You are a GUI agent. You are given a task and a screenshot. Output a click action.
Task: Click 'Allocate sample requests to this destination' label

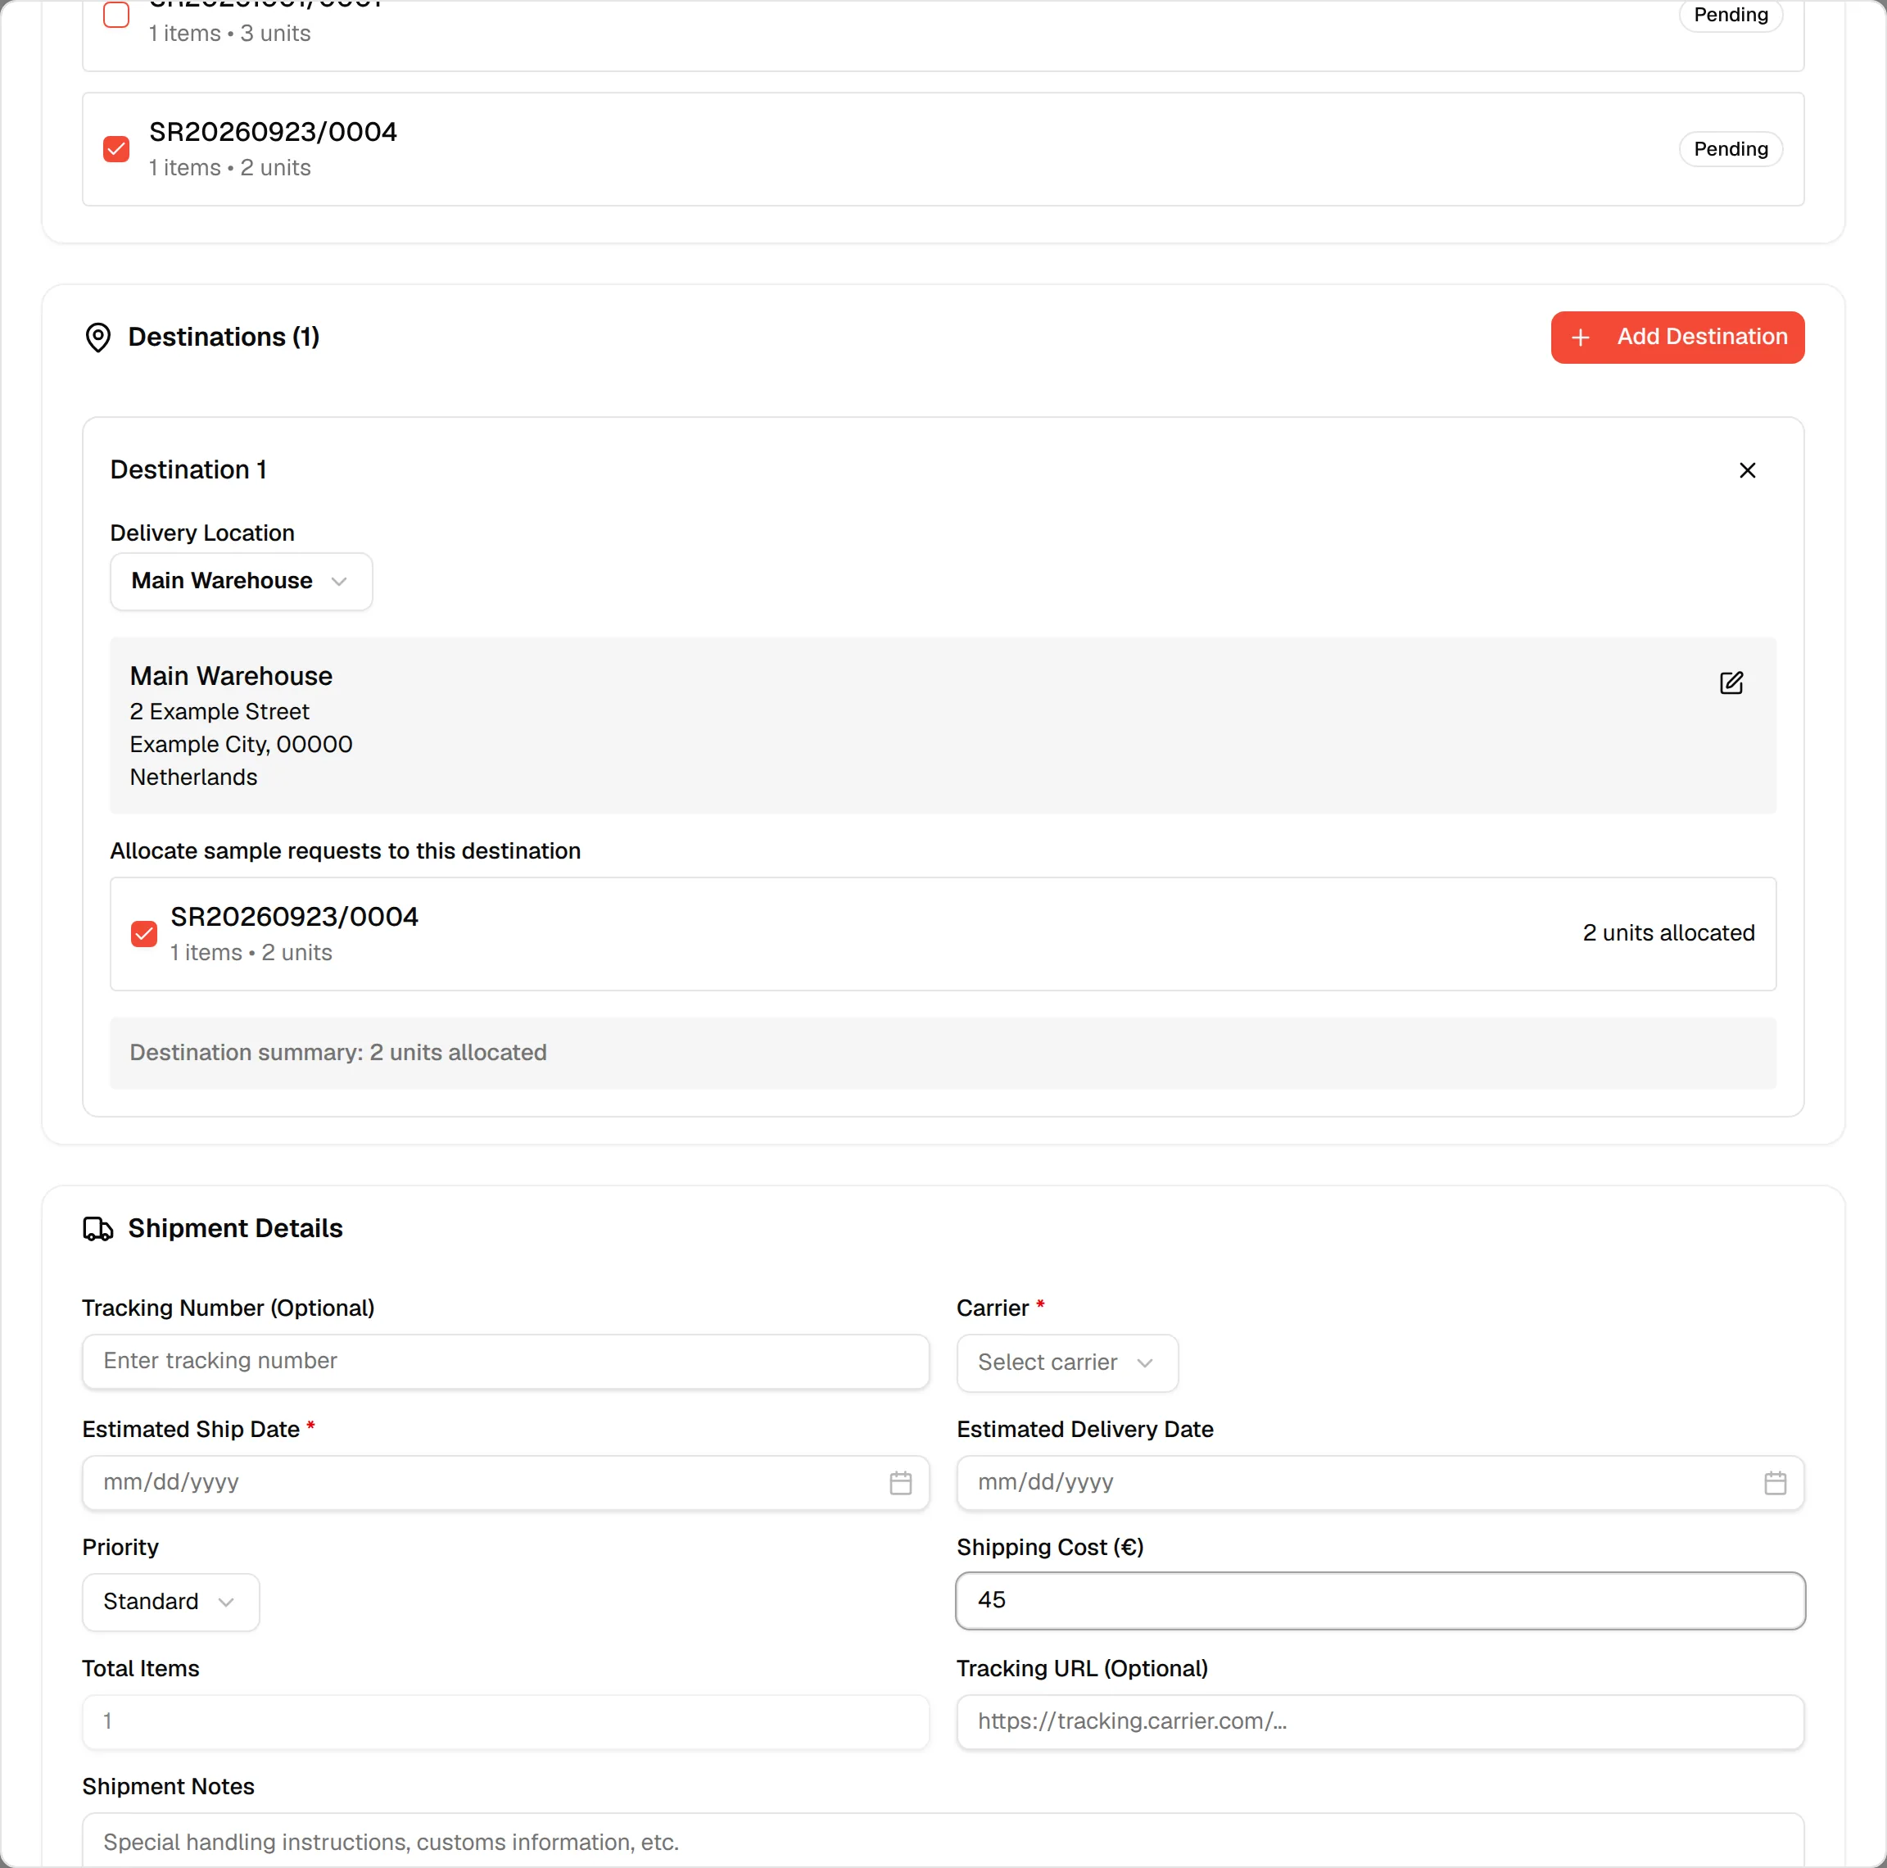tap(345, 851)
